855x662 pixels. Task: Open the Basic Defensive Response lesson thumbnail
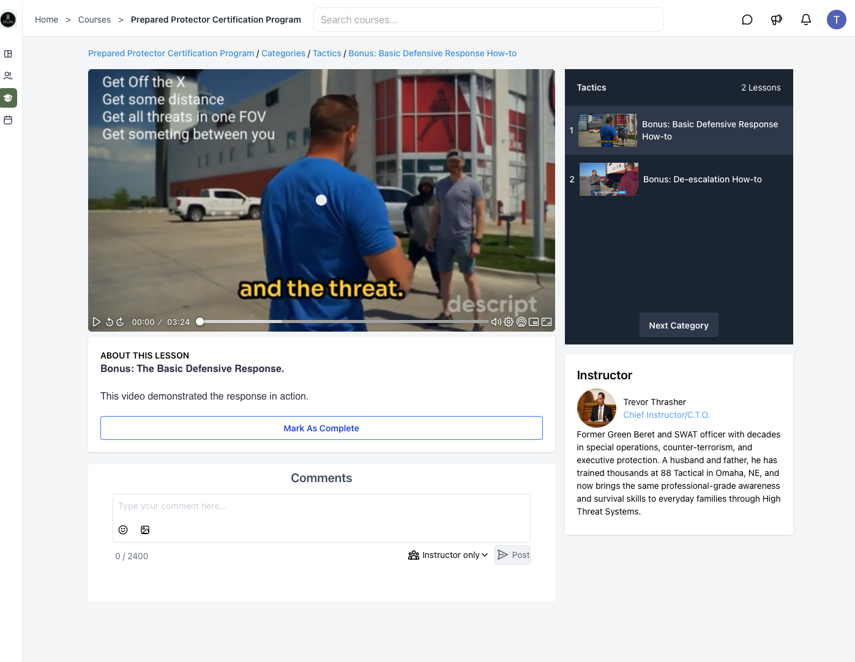point(608,130)
